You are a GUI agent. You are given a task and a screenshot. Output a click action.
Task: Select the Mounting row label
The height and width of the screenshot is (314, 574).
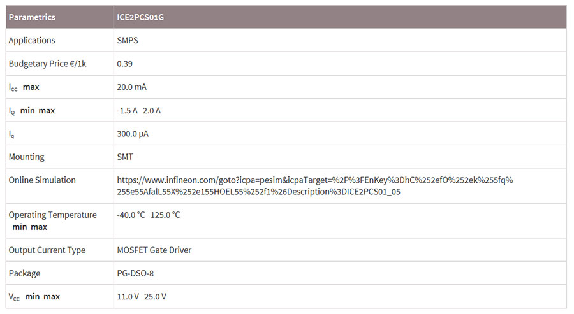[26, 157]
